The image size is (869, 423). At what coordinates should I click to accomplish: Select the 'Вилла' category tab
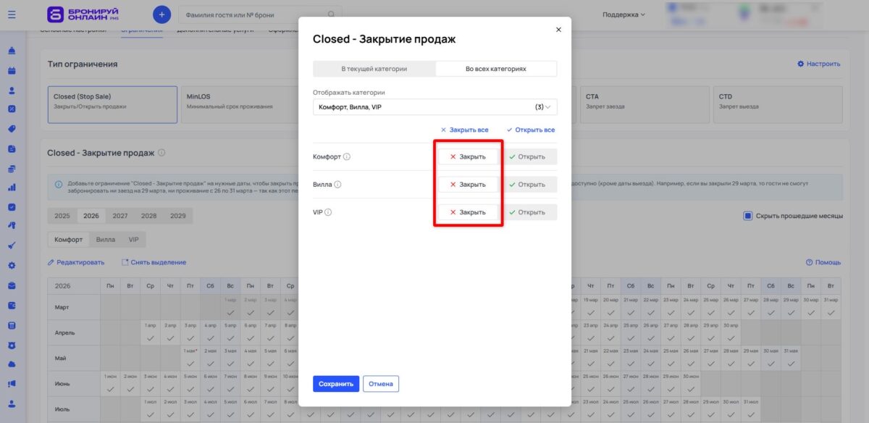click(x=105, y=239)
